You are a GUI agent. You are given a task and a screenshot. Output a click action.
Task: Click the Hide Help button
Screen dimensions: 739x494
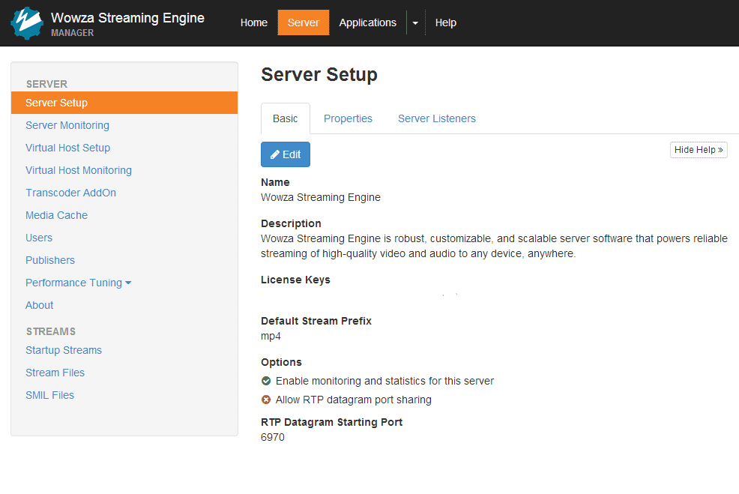tap(699, 150)
